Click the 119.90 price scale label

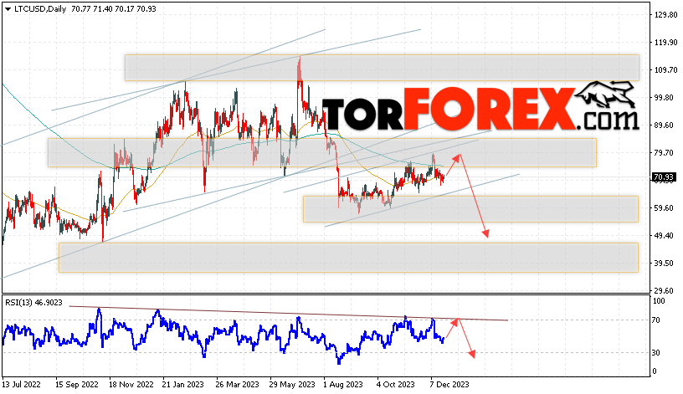tap(666, 42)
